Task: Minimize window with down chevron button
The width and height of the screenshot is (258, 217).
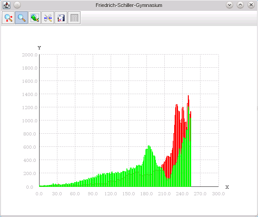Action: [229, 5]
